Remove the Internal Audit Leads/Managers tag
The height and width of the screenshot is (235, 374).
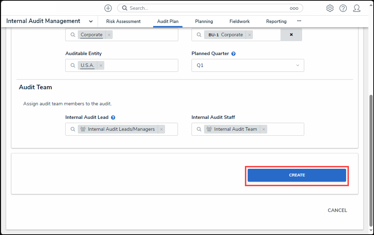pyautogui.click(x=161, y=129)
